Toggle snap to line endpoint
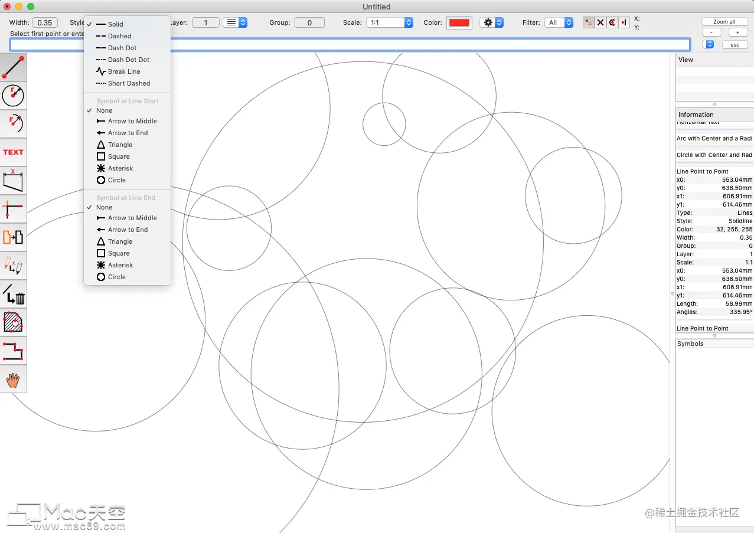This screenshot has height=533, width=754. click(x=624, y=22)
